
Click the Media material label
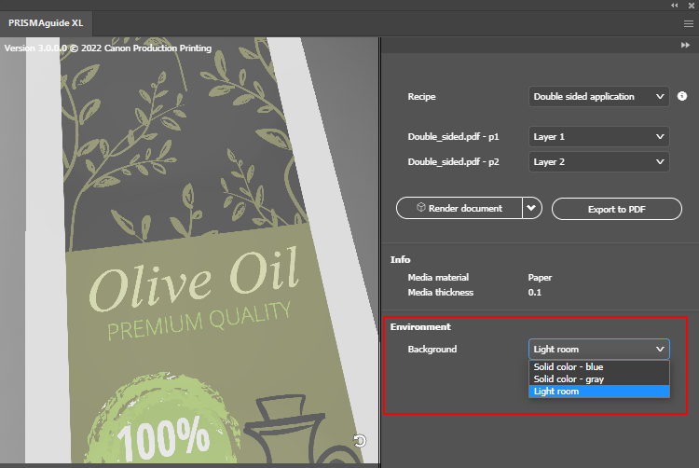[x=438, y=278]
